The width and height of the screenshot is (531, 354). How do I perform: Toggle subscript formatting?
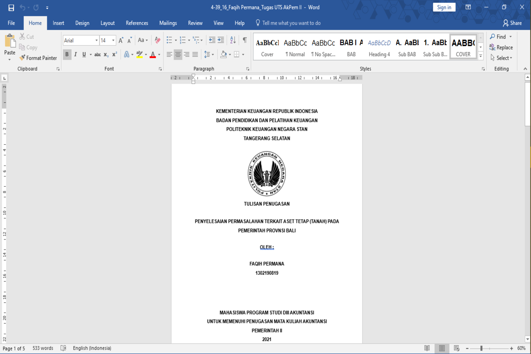tap(106, 54)
